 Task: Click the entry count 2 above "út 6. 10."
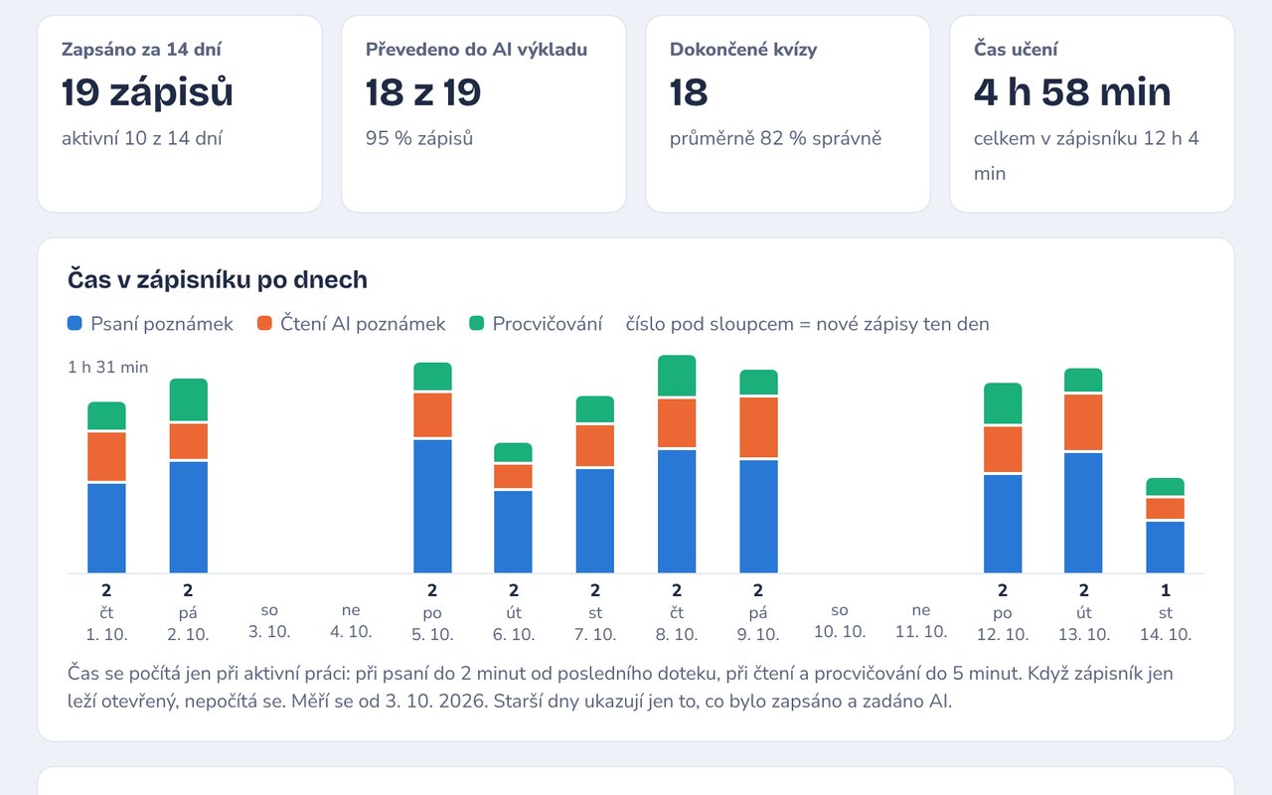514,591
